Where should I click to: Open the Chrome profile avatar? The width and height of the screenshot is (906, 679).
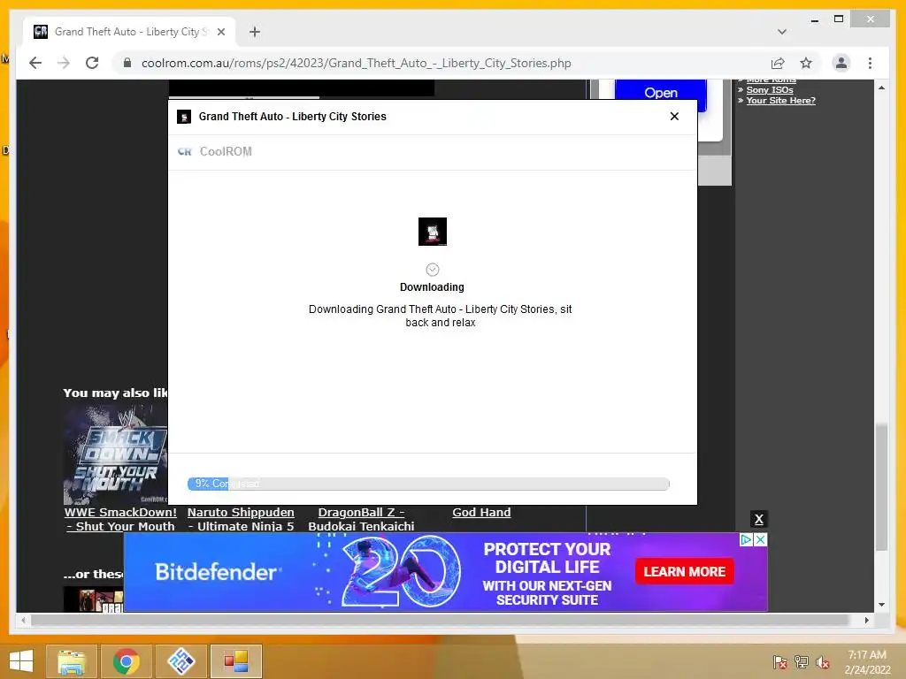pos(841,63)
